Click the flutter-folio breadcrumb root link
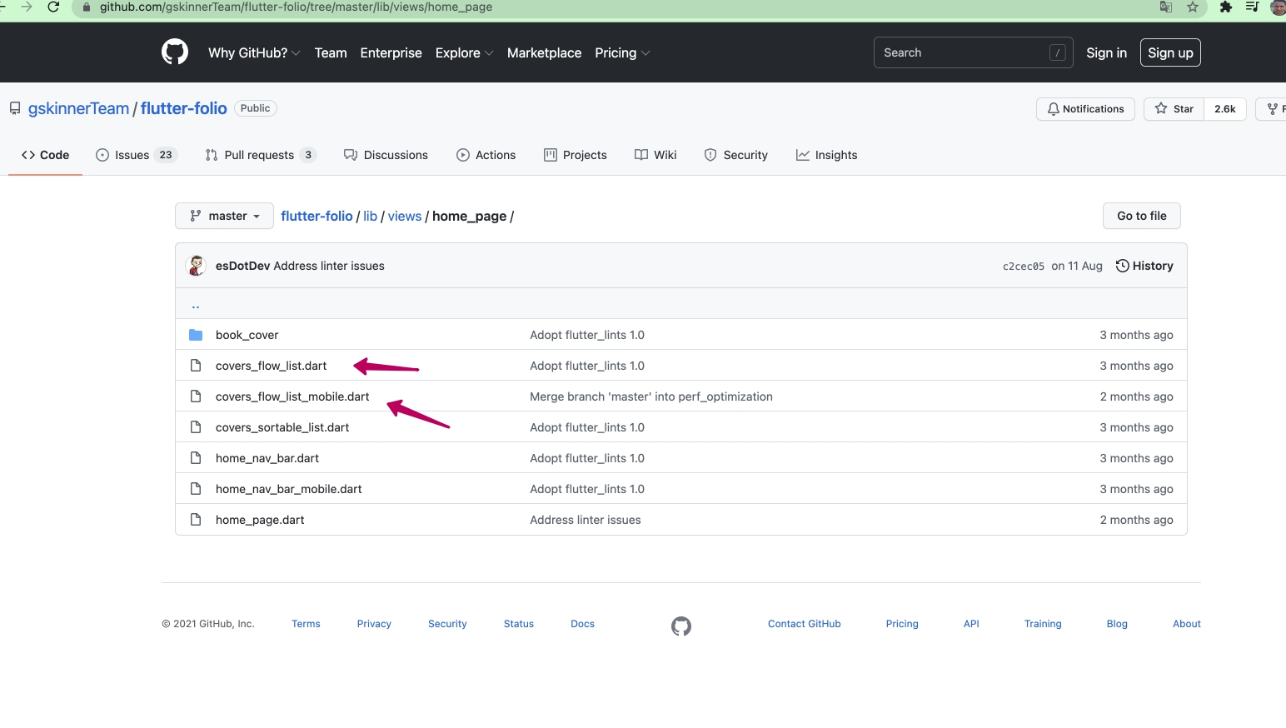The width and height of the screenshot is (1286, 728). pyautogui.click(x=317, y=216)
